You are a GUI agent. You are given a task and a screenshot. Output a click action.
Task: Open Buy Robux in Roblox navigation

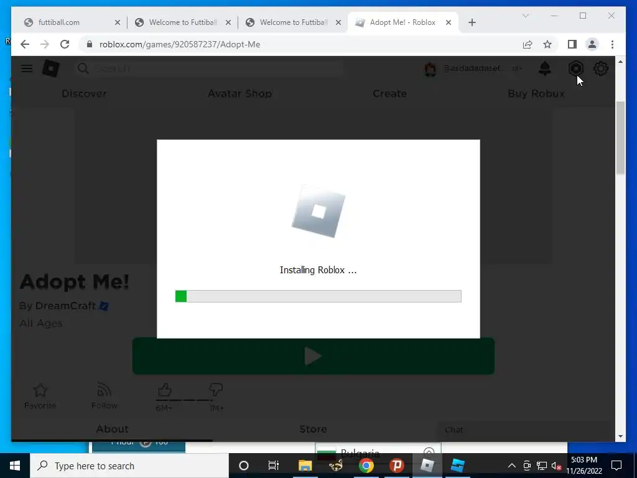(x=536, y=93)
